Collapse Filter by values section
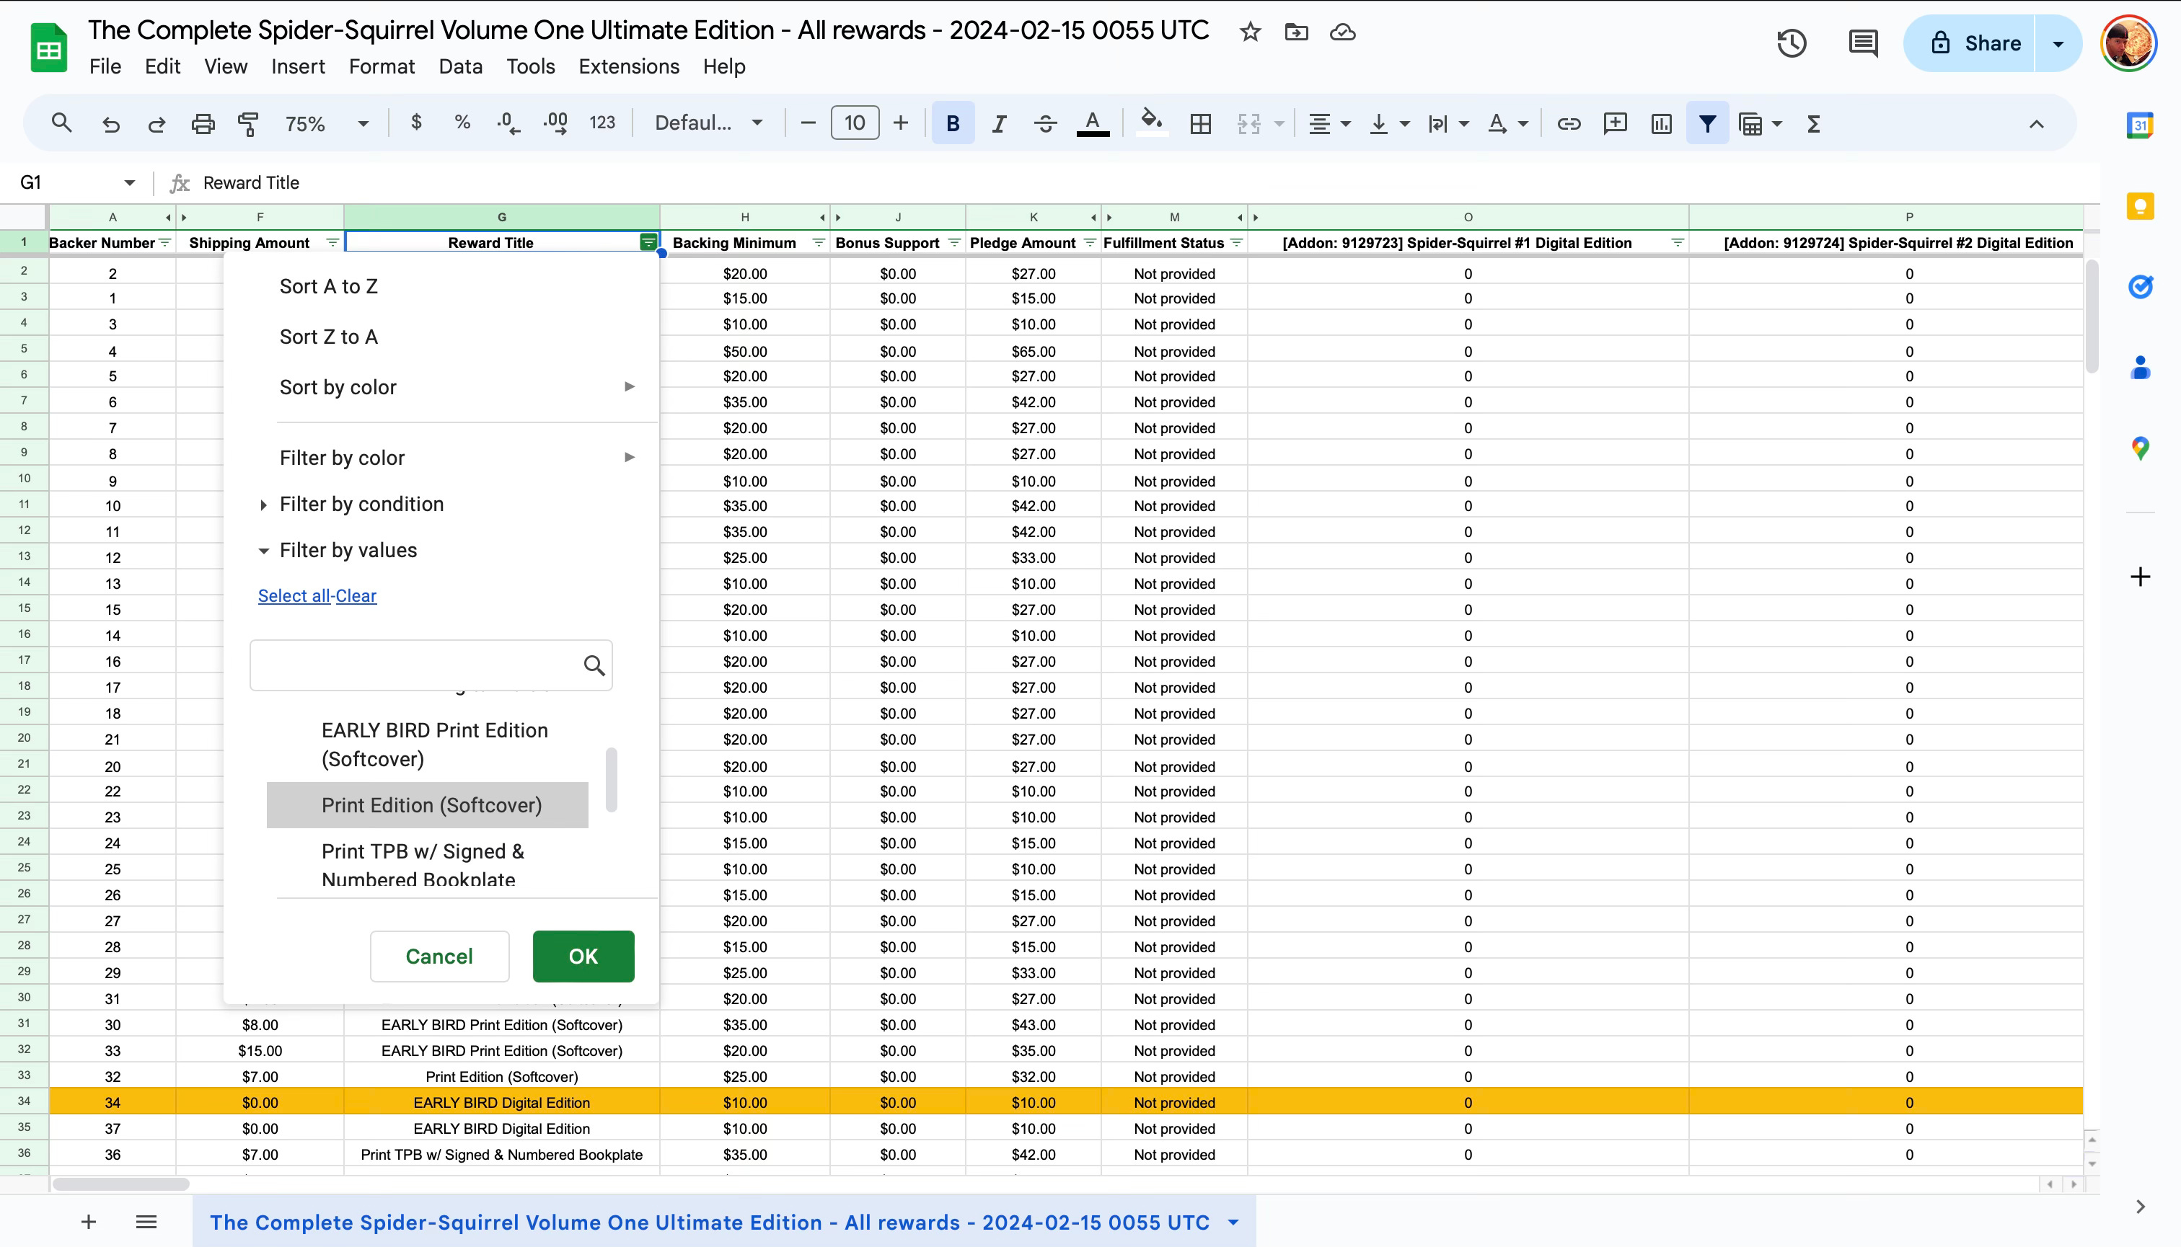 (x=348, y=550)
